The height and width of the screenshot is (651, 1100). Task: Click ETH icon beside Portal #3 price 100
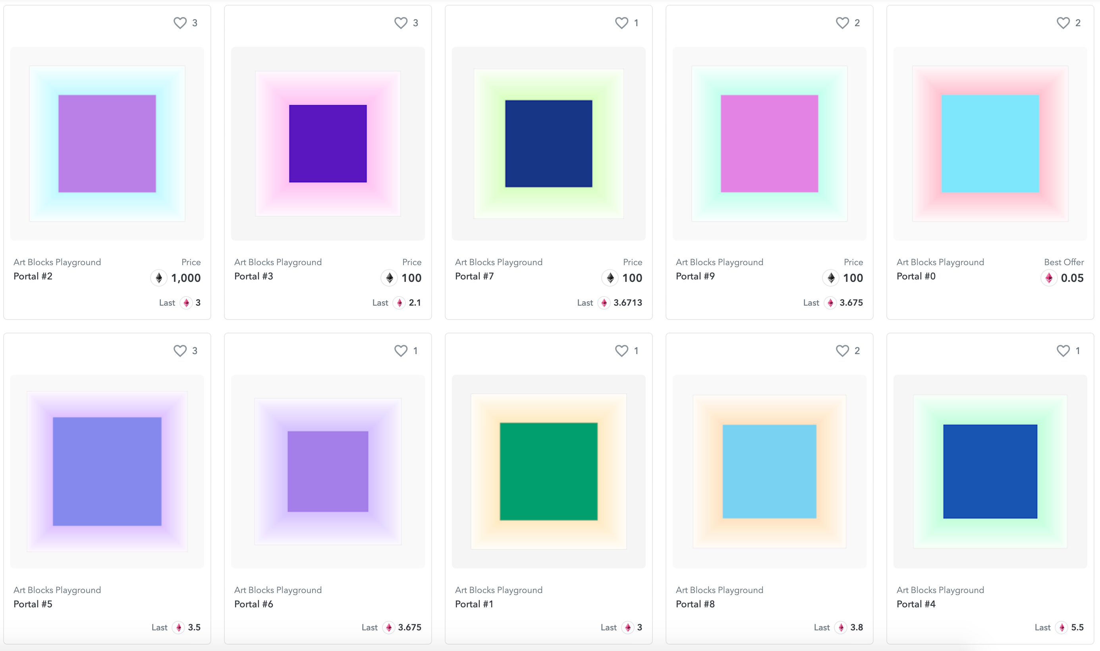pyautogui.click(x=389, y=278)
